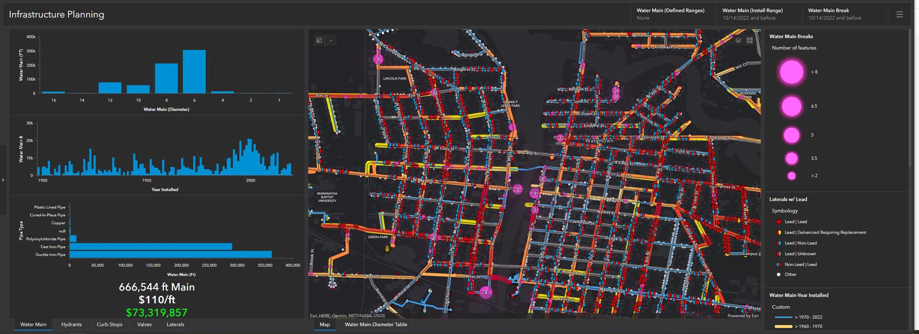The height and width of the screenshot is (334, 919).
Task: Click the legend panel vertical scrollbar
Action: tap(909, 98)
